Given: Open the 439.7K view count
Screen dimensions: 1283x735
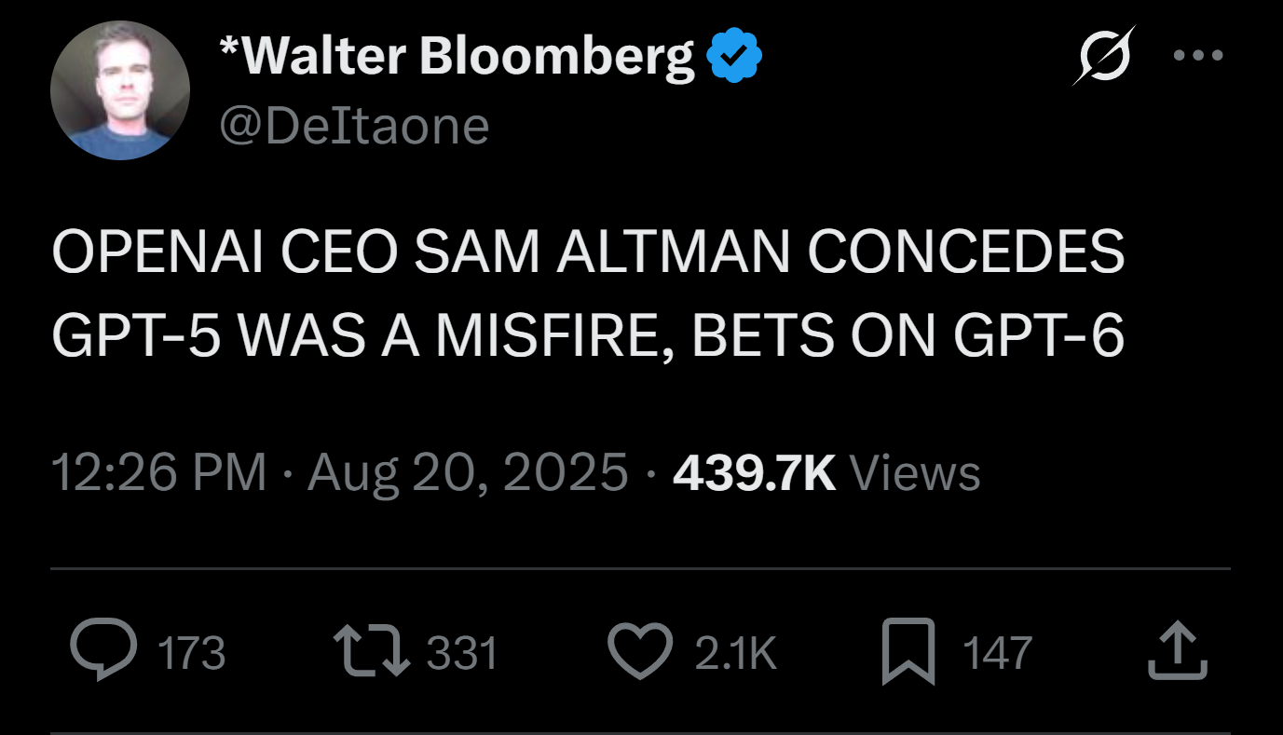Looking at the screenshot, I should [754, 473].
